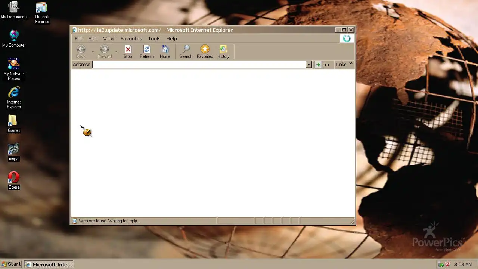The height and width of the screenshot is (269, 478).
Task: Select Internet Explorer desktop icon
Action: (14, 98)
